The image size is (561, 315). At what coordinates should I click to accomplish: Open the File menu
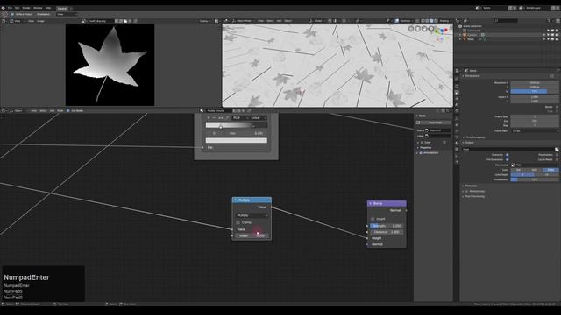10,8
